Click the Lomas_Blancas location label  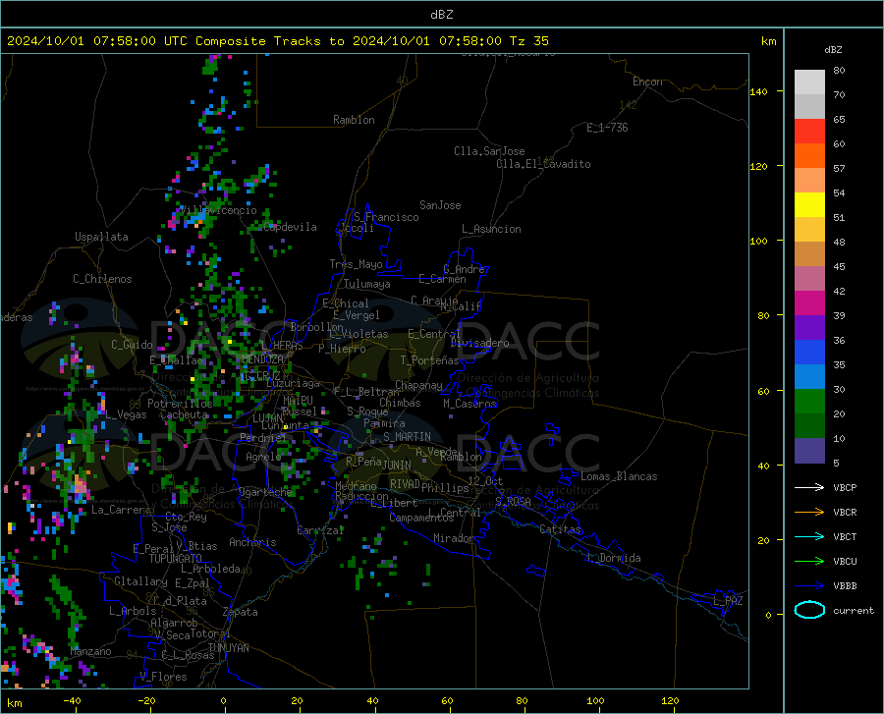pos(619,476)
